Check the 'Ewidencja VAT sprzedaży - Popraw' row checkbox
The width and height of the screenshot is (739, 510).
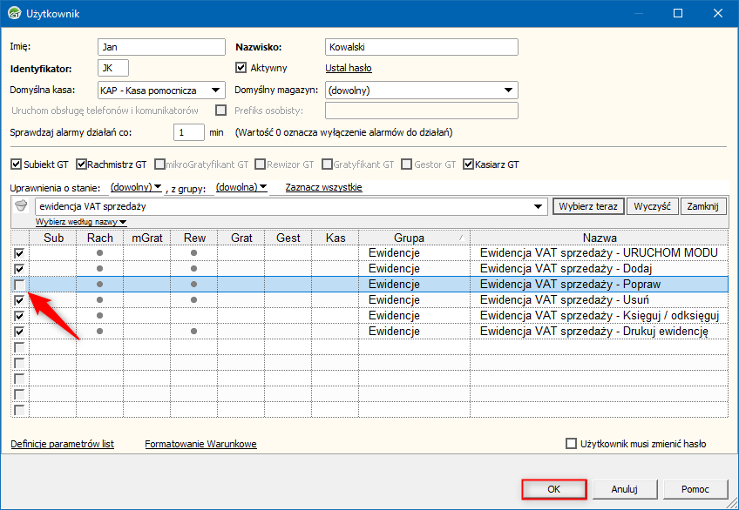tap(20, 285)
